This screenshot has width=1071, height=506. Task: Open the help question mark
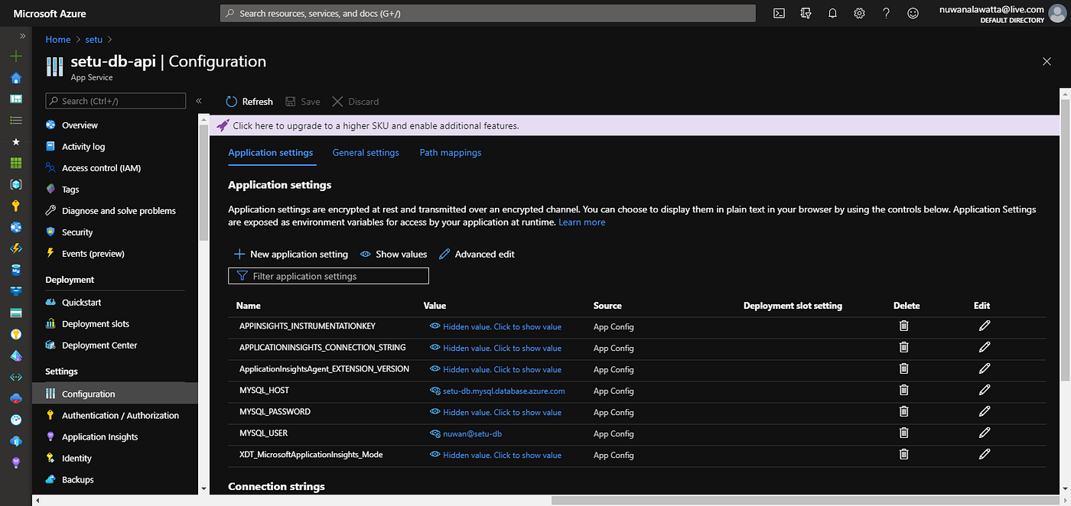point(886,13)
